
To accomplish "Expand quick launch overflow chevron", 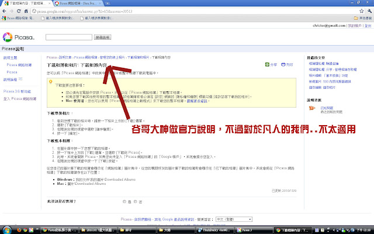I will coord(37,229).
